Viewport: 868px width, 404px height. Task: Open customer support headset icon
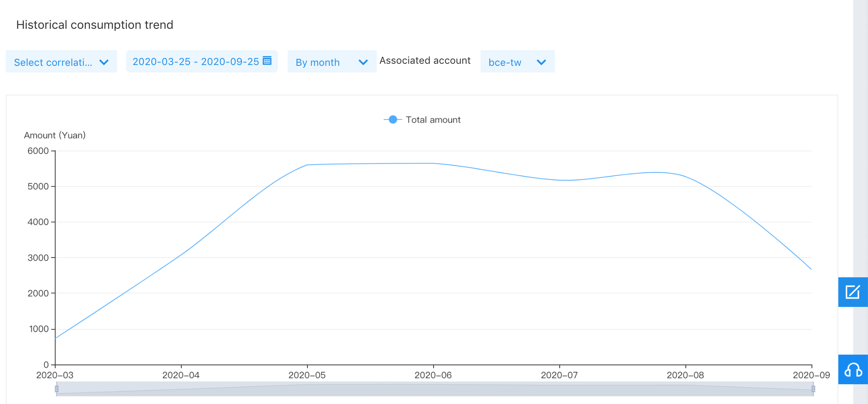click(853, 369)
